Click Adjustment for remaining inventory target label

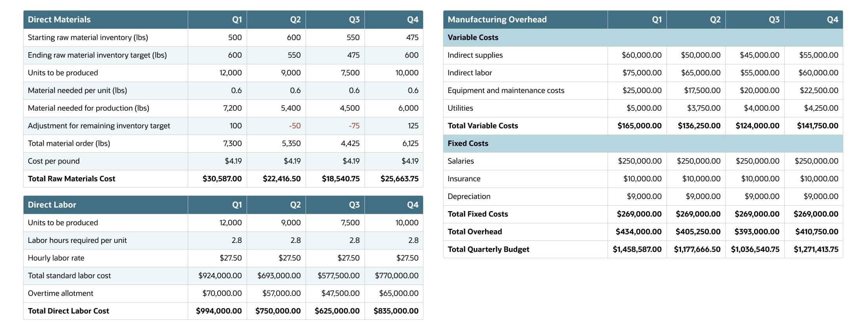[x=99, y=126]
